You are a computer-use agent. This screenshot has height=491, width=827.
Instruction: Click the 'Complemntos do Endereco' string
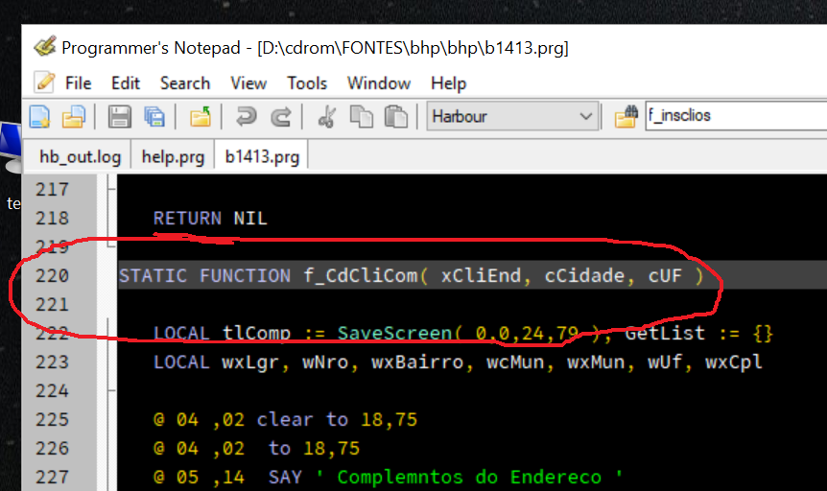[x=469, y=478]
